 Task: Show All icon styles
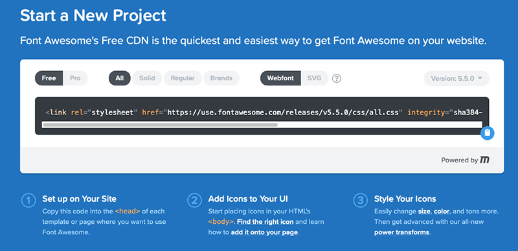point(120,78)
